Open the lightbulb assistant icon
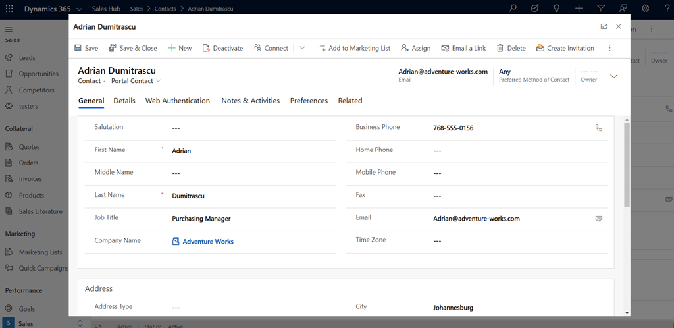Screen dimensions: 674x328 click(x=557, y=8)
